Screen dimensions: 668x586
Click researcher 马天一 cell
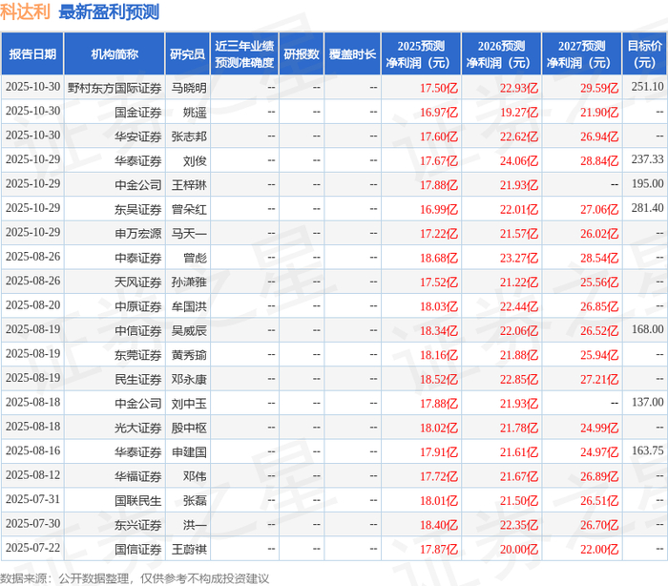[189, 234]
